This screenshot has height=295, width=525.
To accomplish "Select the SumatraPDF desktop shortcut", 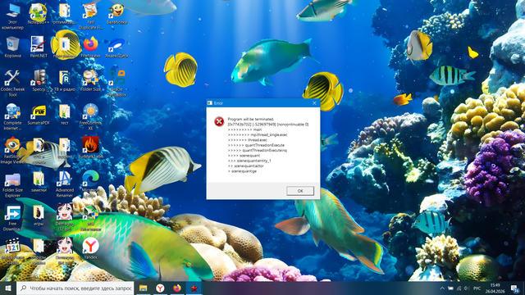I will [39, 114].
